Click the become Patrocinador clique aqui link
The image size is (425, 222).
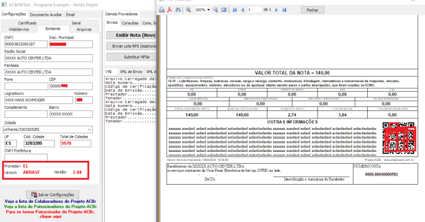(x=50, y=214)
